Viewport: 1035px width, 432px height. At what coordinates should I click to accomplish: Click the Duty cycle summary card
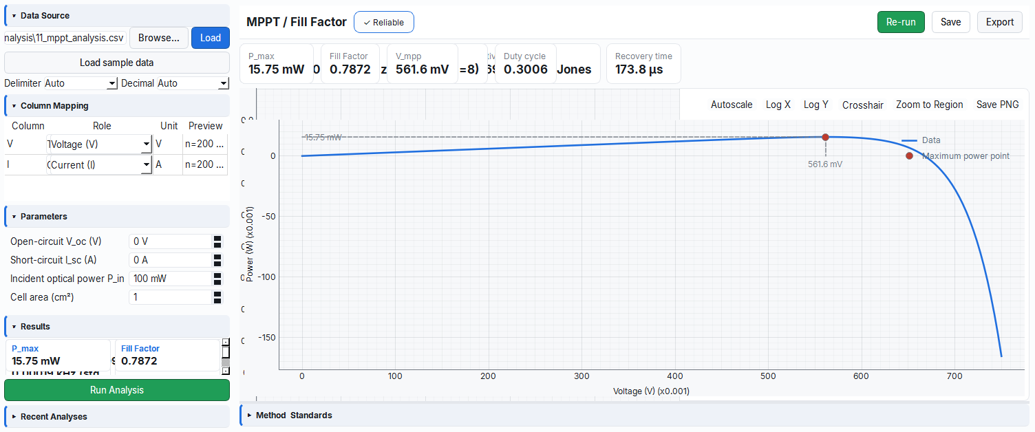526,64
